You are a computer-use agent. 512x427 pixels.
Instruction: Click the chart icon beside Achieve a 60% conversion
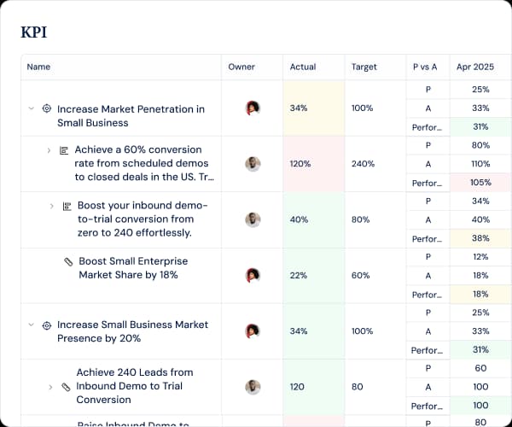(x=64, y=150)
